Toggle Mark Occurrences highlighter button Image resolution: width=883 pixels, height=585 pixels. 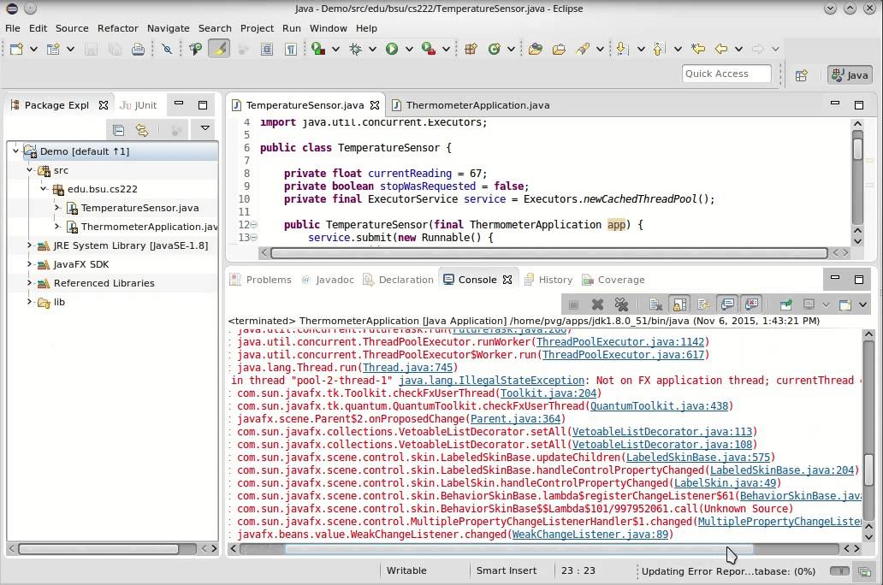coord(219,49)
